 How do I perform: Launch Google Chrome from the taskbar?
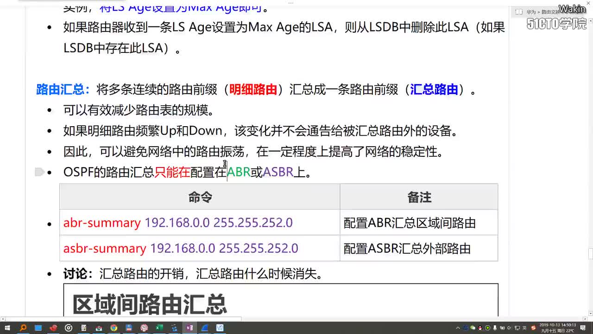114,328
